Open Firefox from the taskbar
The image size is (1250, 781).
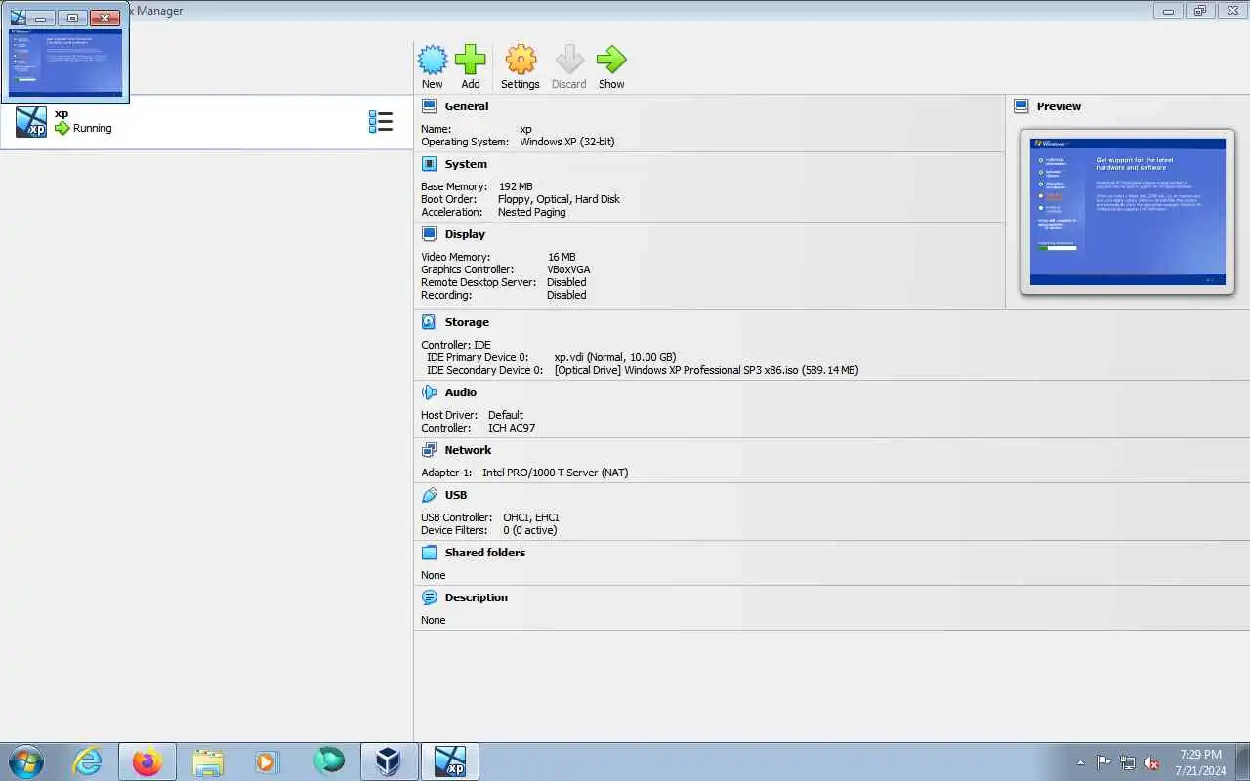coord(147,761)
